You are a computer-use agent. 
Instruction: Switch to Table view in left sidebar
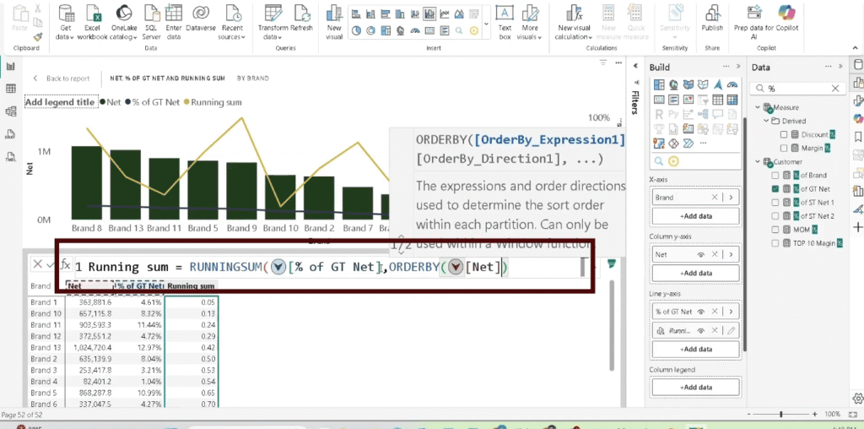click(x=10, y=89)
